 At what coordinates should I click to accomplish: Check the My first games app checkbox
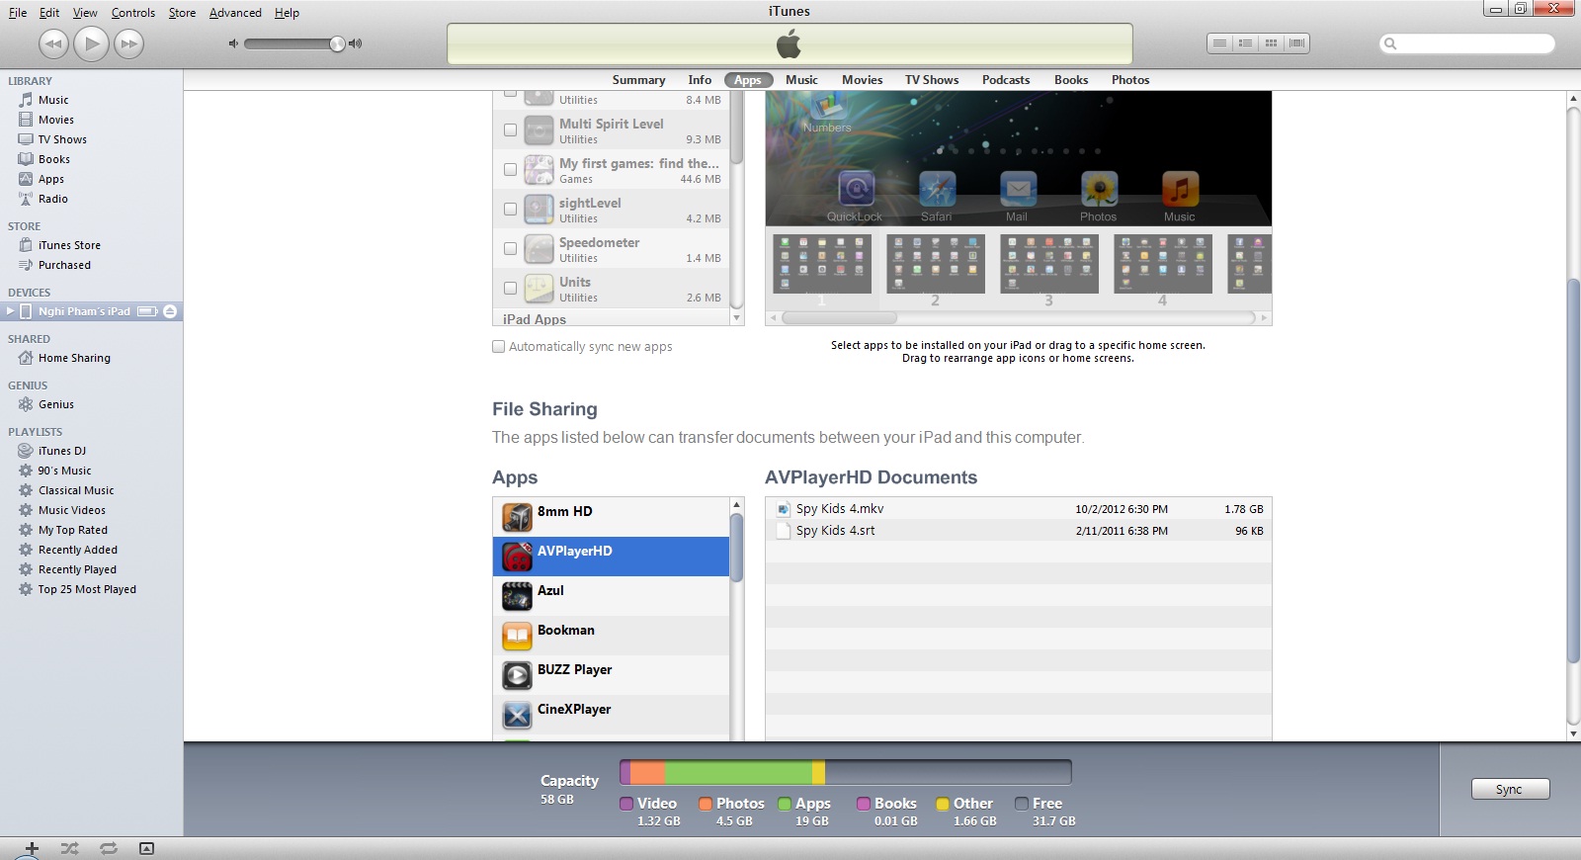[510, 169]
